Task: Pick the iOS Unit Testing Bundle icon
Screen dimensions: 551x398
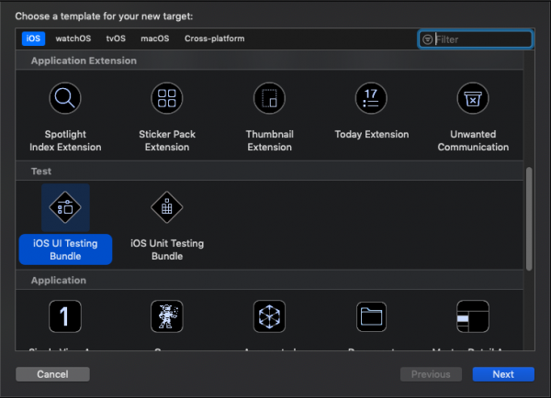Action: coord(166,207)
